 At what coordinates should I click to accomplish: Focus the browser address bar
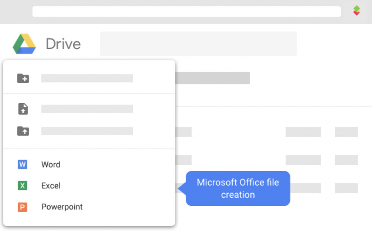[186, 11]
